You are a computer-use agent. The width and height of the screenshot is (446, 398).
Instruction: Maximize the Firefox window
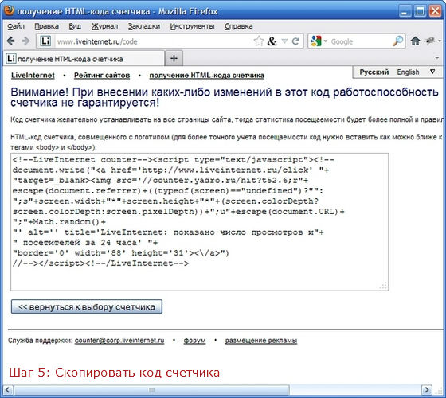coord(421,11)
